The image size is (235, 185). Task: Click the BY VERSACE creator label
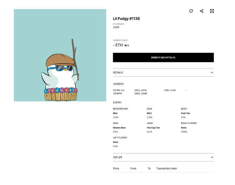pyautogui.click(x=118, y=24)
